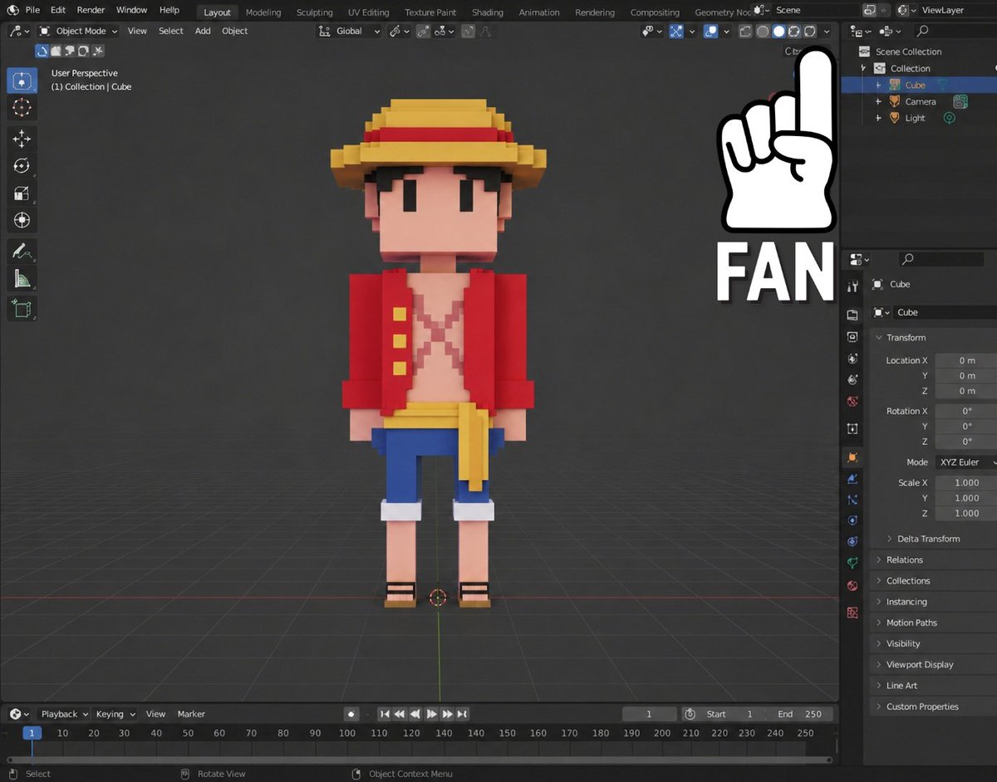
Task: Open the Window menu
Action: (131, 10)
